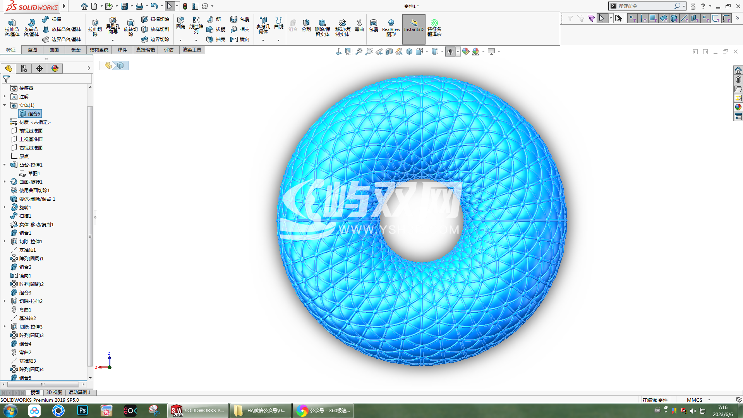Open the 特征名翻译宏 macro
Image resolution: width=743 pixels, height=418 pixels.
(434, 28)
